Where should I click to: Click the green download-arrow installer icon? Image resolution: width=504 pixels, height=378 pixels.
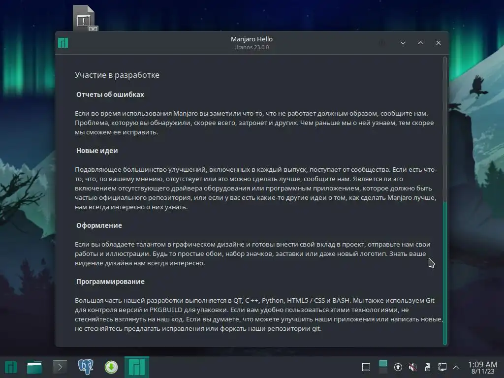tap(111, 367)
